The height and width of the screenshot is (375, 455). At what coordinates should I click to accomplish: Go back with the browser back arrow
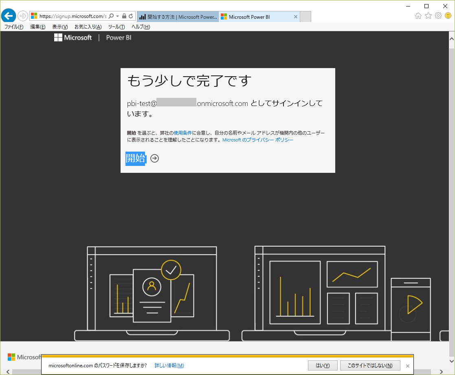(x=9, y=15)
